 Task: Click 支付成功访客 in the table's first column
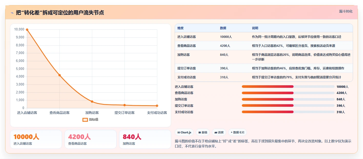click(187, 77)
